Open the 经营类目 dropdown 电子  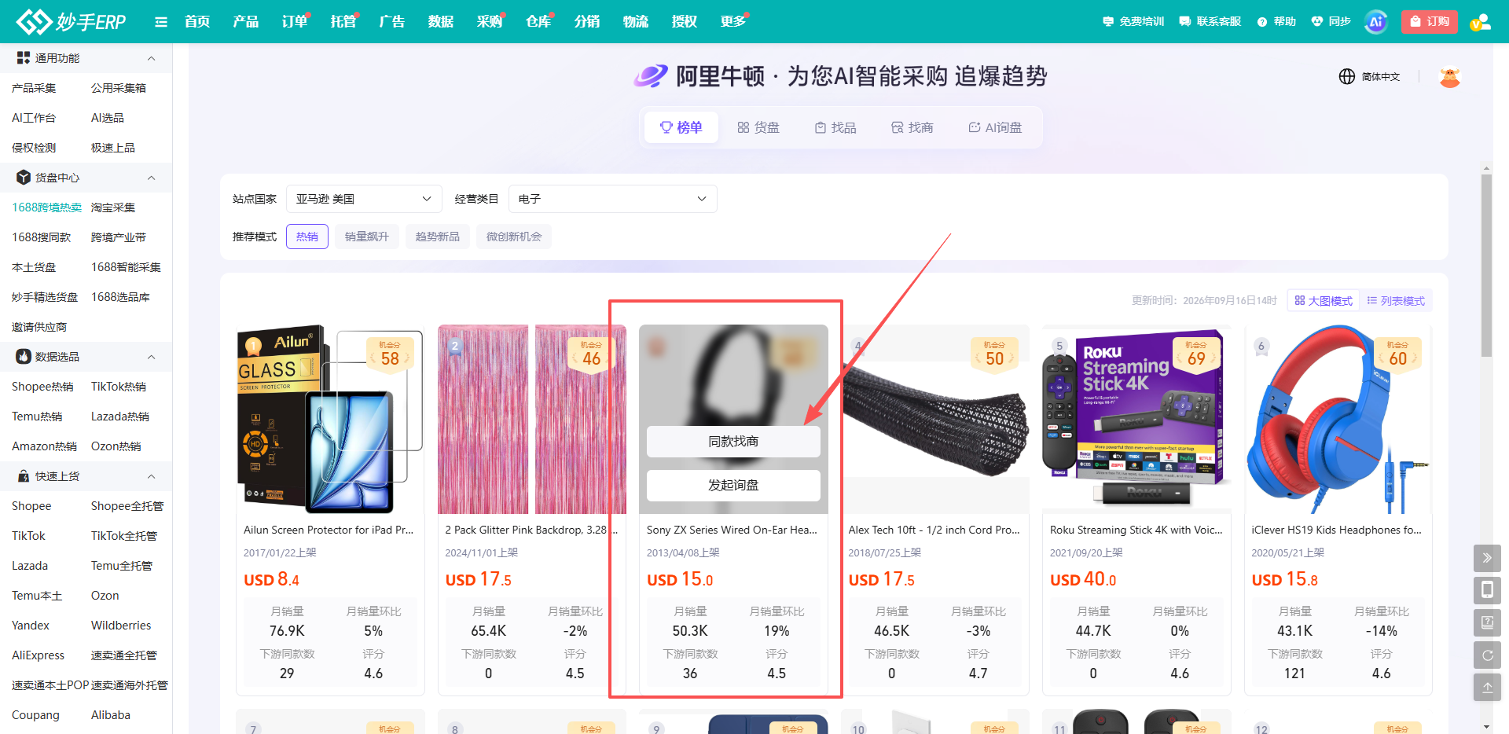(613, 199)
